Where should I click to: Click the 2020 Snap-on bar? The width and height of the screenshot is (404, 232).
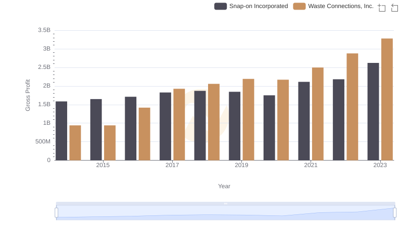pos(269,128)
